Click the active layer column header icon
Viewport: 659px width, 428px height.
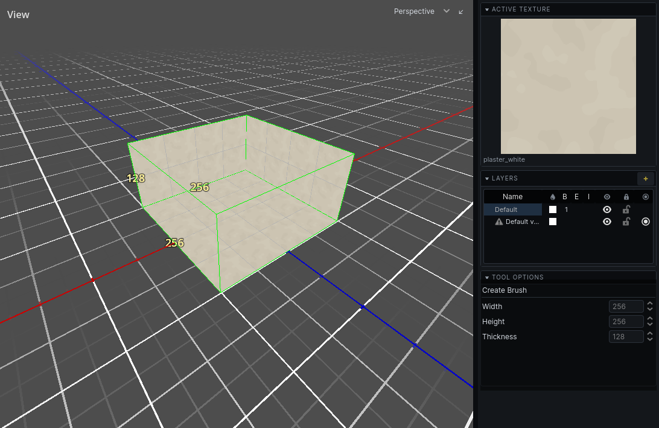(646, 197)
